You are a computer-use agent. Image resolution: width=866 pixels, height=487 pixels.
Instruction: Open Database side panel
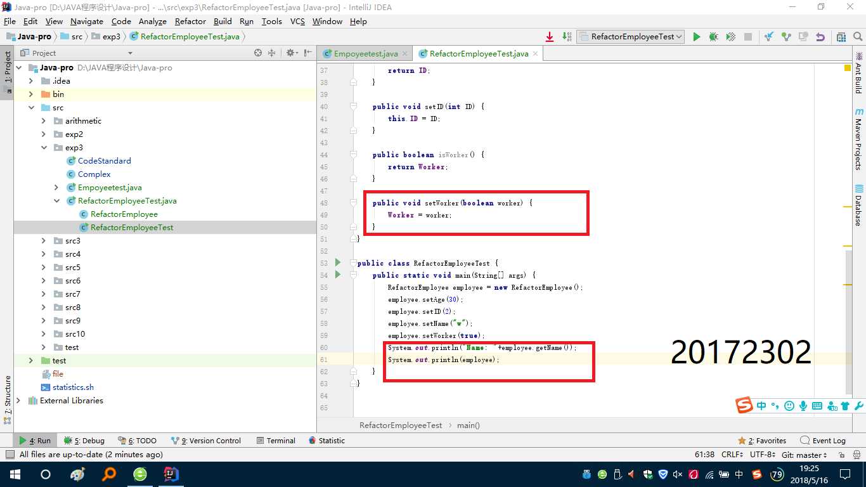[859, 206]
